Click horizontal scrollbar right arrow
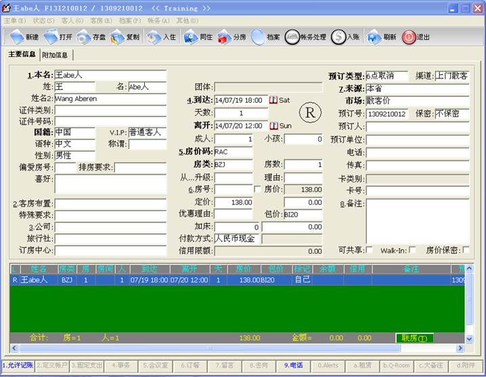 (460, 348)
